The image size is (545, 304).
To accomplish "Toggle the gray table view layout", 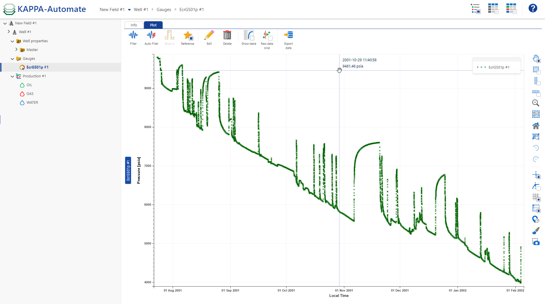I will point(493,8).
